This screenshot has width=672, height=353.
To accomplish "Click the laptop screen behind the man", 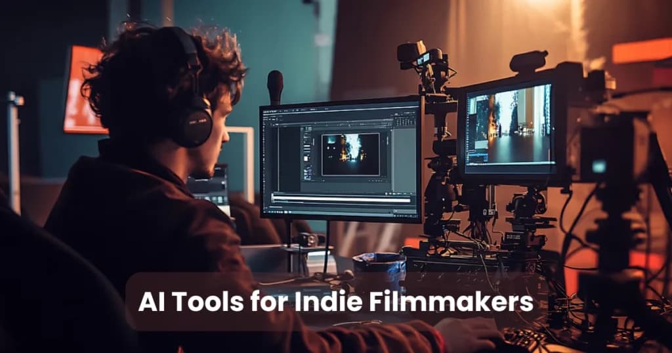I will 209,184.
